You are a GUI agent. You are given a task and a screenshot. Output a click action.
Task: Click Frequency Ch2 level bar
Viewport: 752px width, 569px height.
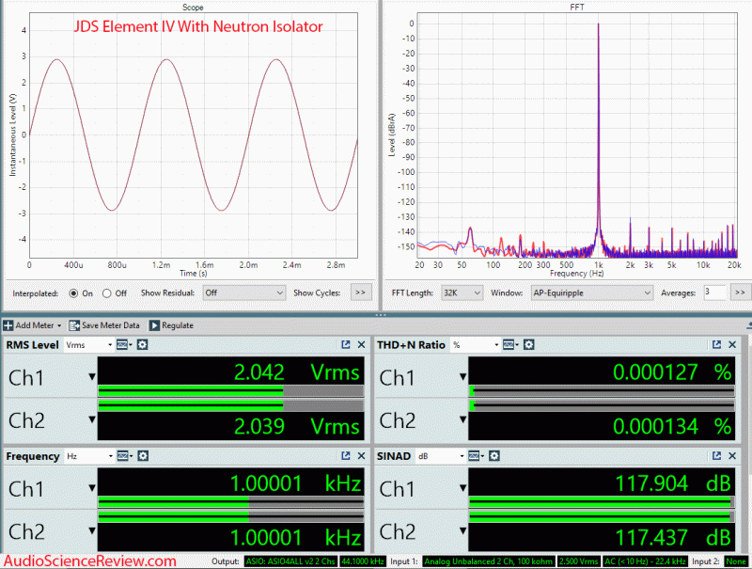click(x=230, y=516)
